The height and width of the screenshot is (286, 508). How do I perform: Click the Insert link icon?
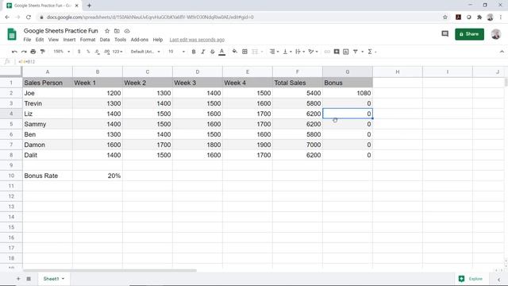point(327,52)
